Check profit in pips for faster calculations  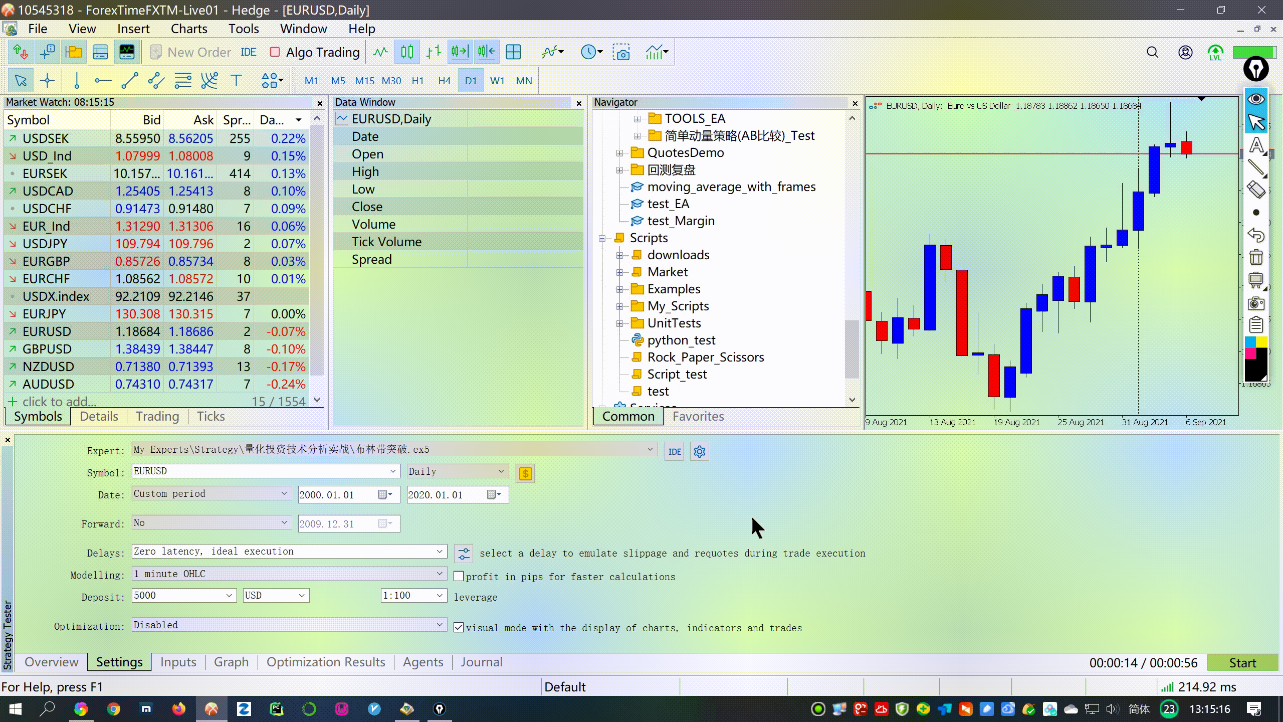click(x=459, y=577)
